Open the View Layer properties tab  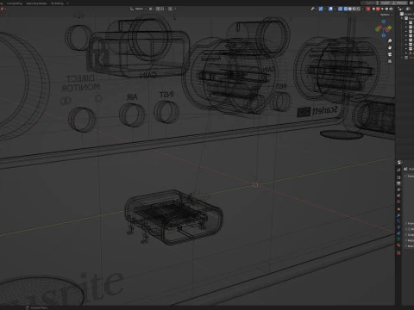[398, 189]
